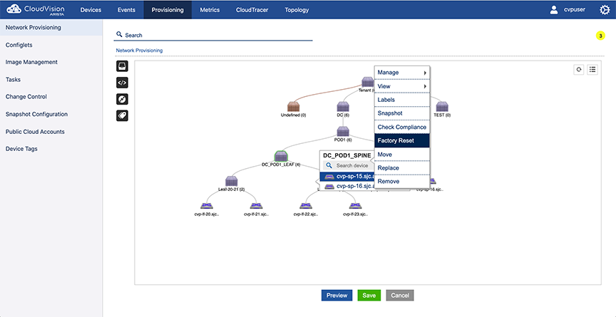This screenshot has height=317, width=616.
Task: Select Factory Reset menu entry
Action: pos(402,140)
